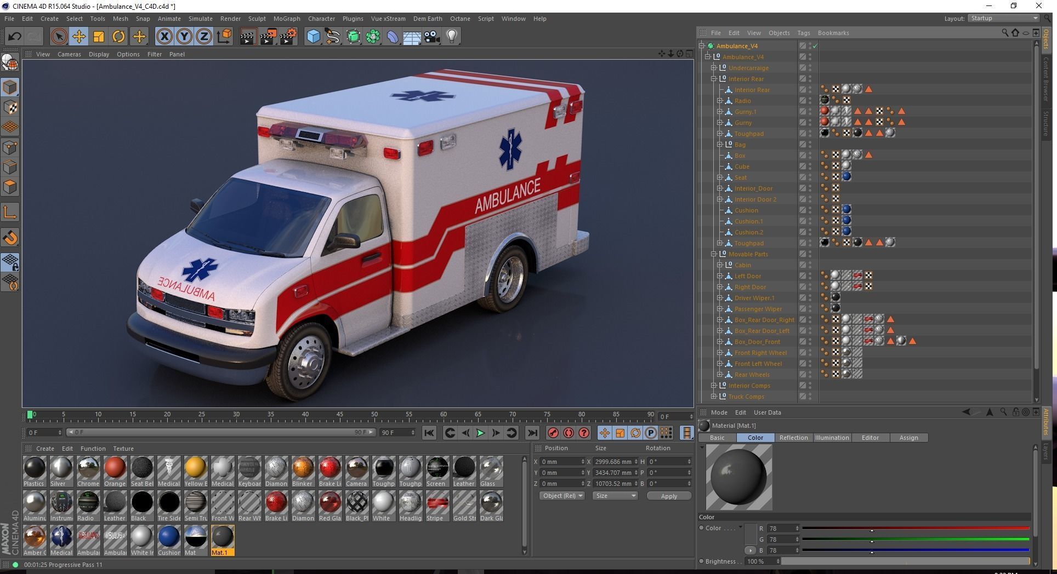Select the Move tool in toolbar

click(78, 37)
